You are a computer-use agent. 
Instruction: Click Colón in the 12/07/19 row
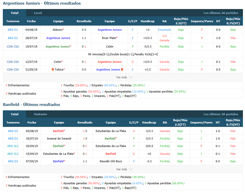click(58, 62)
